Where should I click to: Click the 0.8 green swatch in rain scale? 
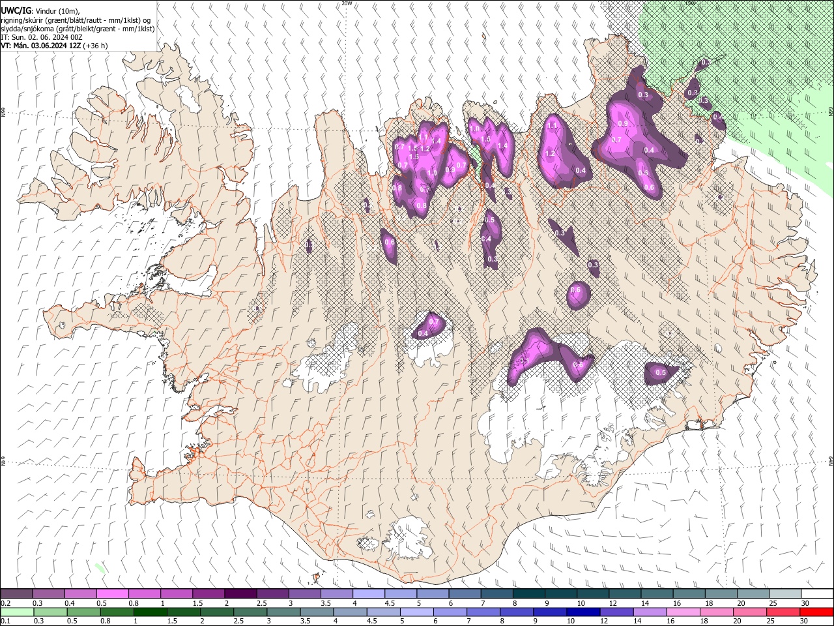116,612
